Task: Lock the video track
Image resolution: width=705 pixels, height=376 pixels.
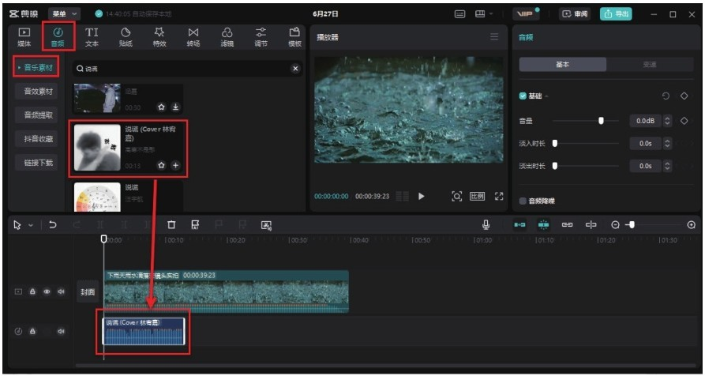Action: pos(32,291)
